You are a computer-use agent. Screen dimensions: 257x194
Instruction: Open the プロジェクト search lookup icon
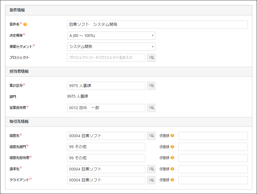pyautogui.click(x=151, y=58)
